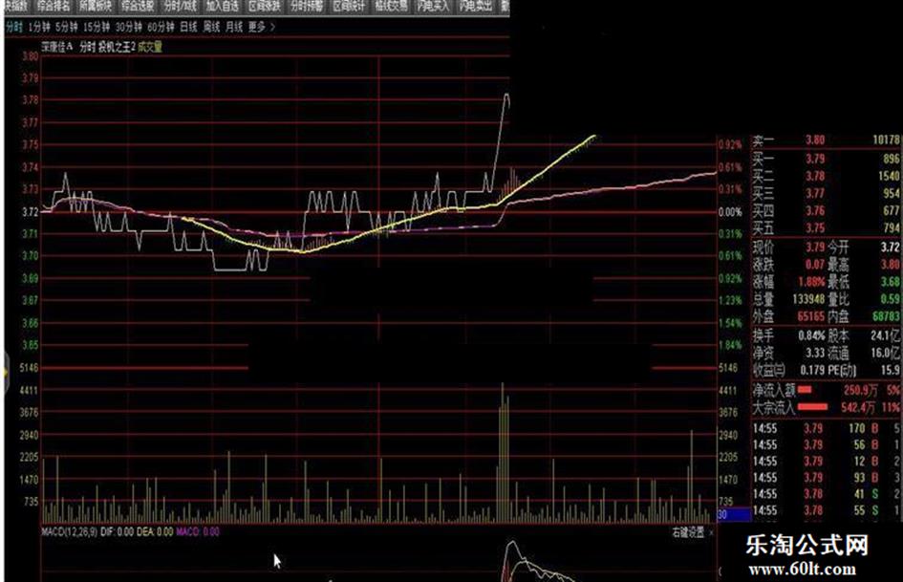Switch to the 月线 monthly chart tab
The height and width of the screenshot is (582, 903).
pos(234,27)
